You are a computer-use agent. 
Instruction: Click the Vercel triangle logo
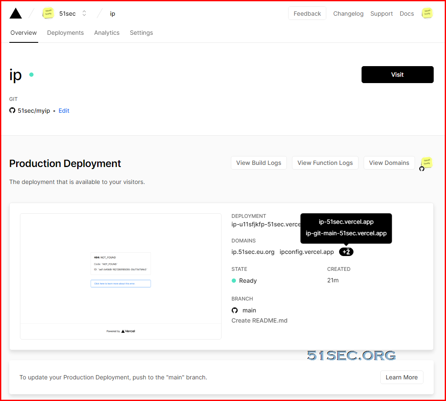(x=16, y=14)
